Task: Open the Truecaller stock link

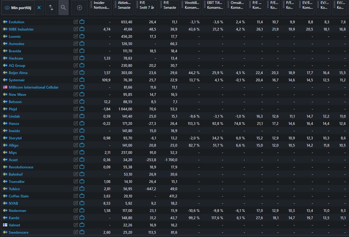Action: point(17,182)
